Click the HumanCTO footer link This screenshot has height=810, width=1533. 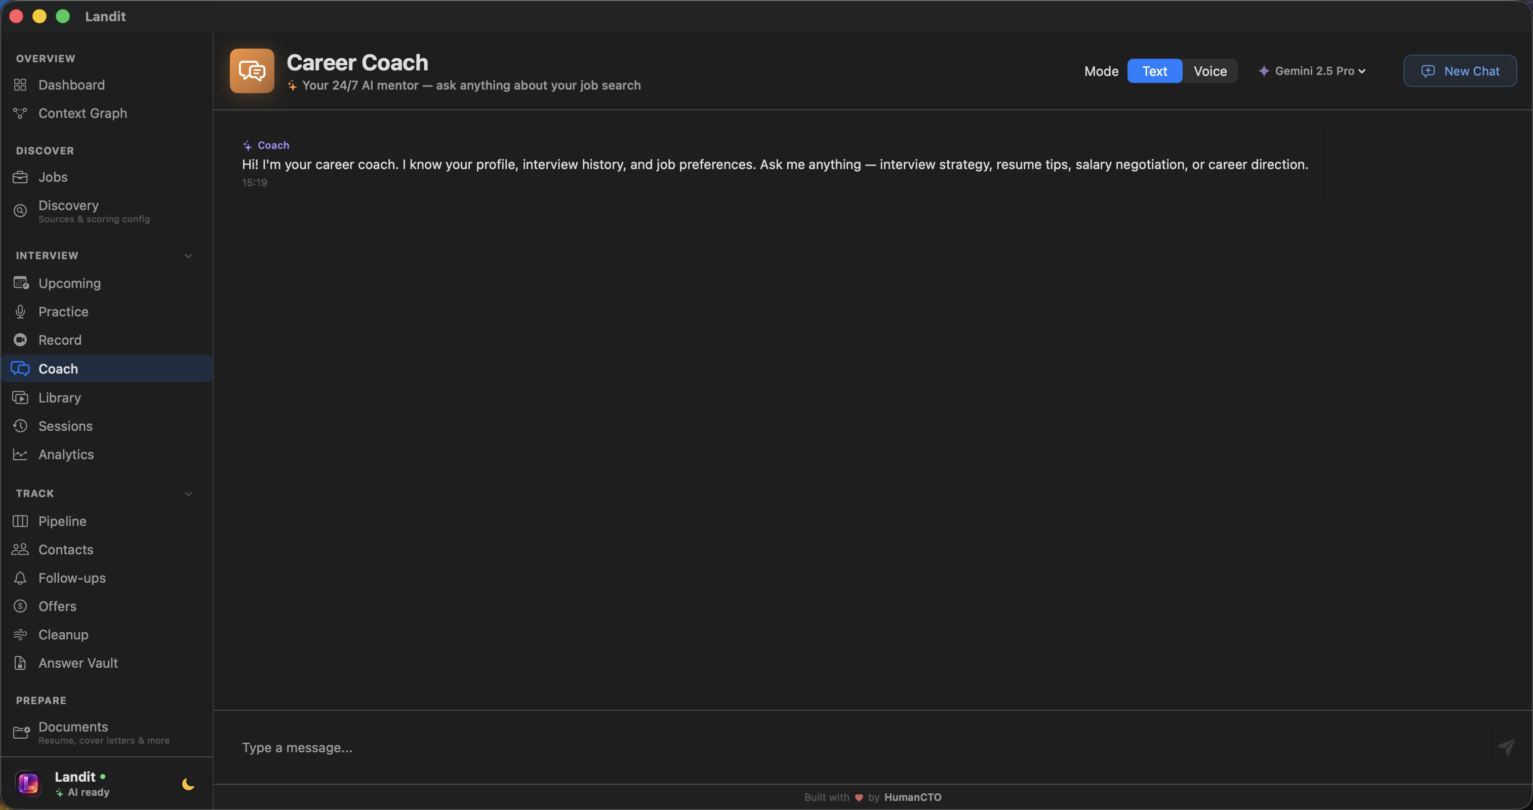(x=912, y=797)
